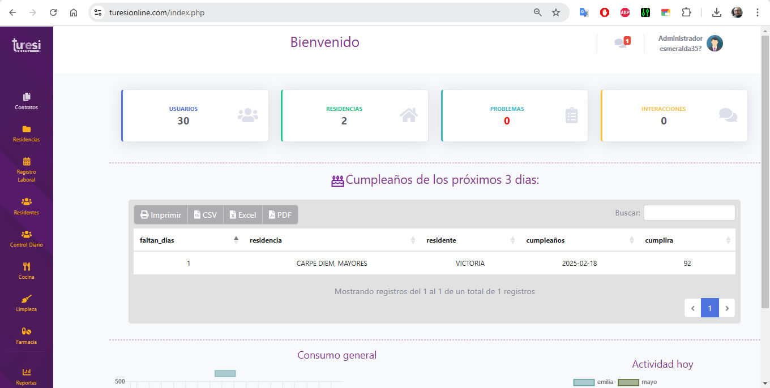The height and width of the screenshot is (388, 770).
Task: Export table using the Excel button
Action: [x=242, y=215]
